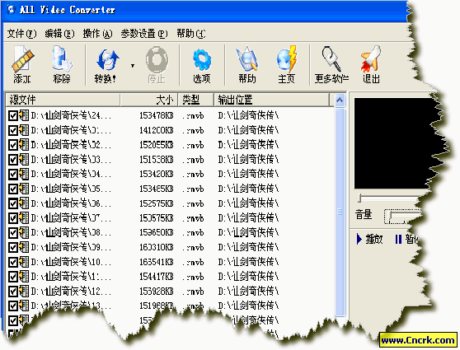Image resolution: width=460 pixels, height=350 pixels.
Task: Sort by the 类型 column header
Action: pos(195,100)
